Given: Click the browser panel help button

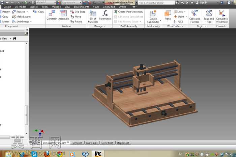Looking at the screenshot, I should pyautogui.click(x=26, y=33).
